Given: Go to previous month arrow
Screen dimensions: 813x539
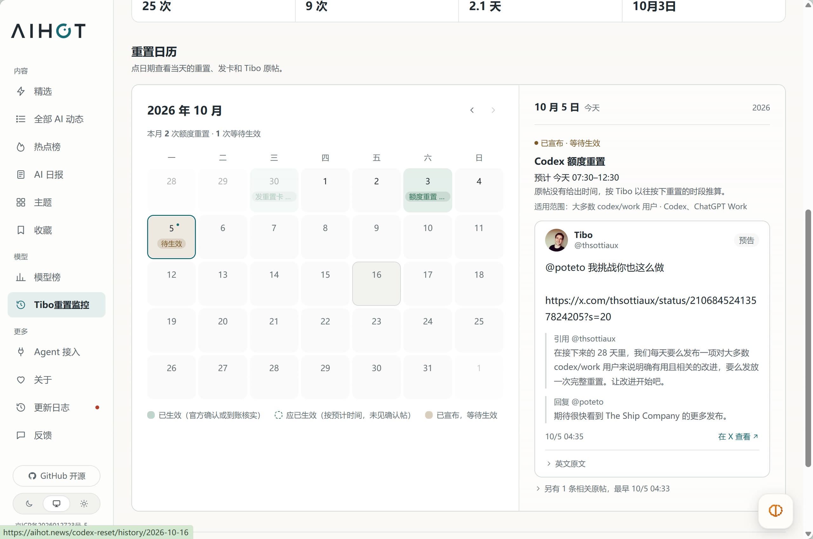Looking at the screenshot, I should [472, 110].
